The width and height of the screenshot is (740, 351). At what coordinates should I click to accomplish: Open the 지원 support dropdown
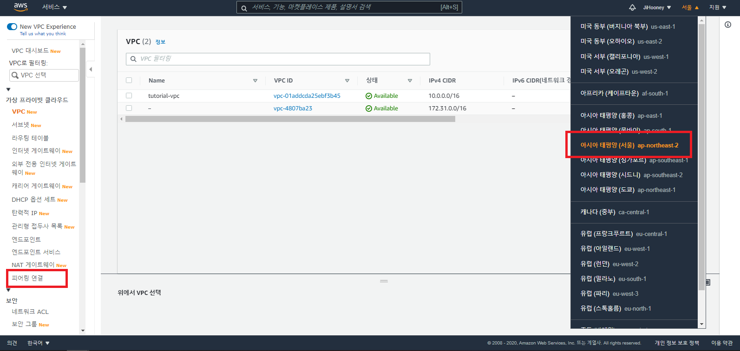coord(718,7)
